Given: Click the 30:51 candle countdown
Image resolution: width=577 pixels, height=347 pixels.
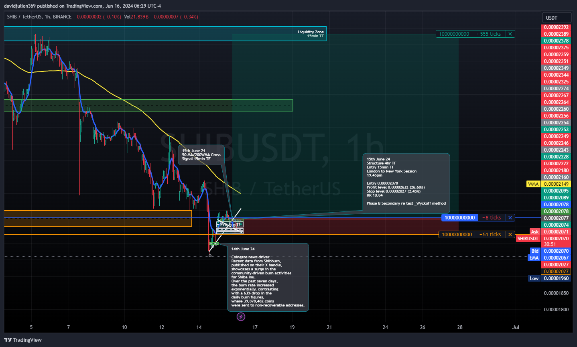Looking at the screenshot, I should pos(550,244).
